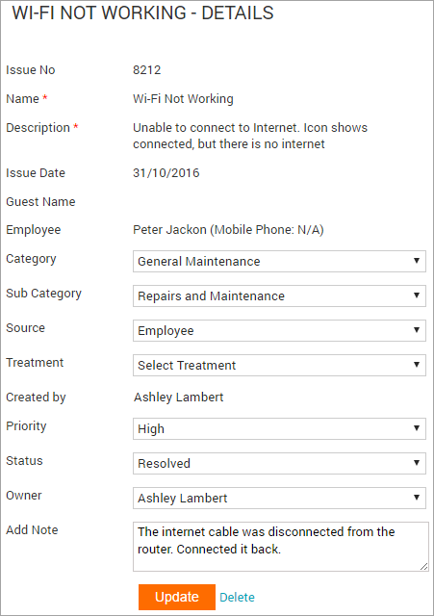The image size is (434, 616).
Task: Click the Sub Category dropdown arrow
Action: point(417,295)
